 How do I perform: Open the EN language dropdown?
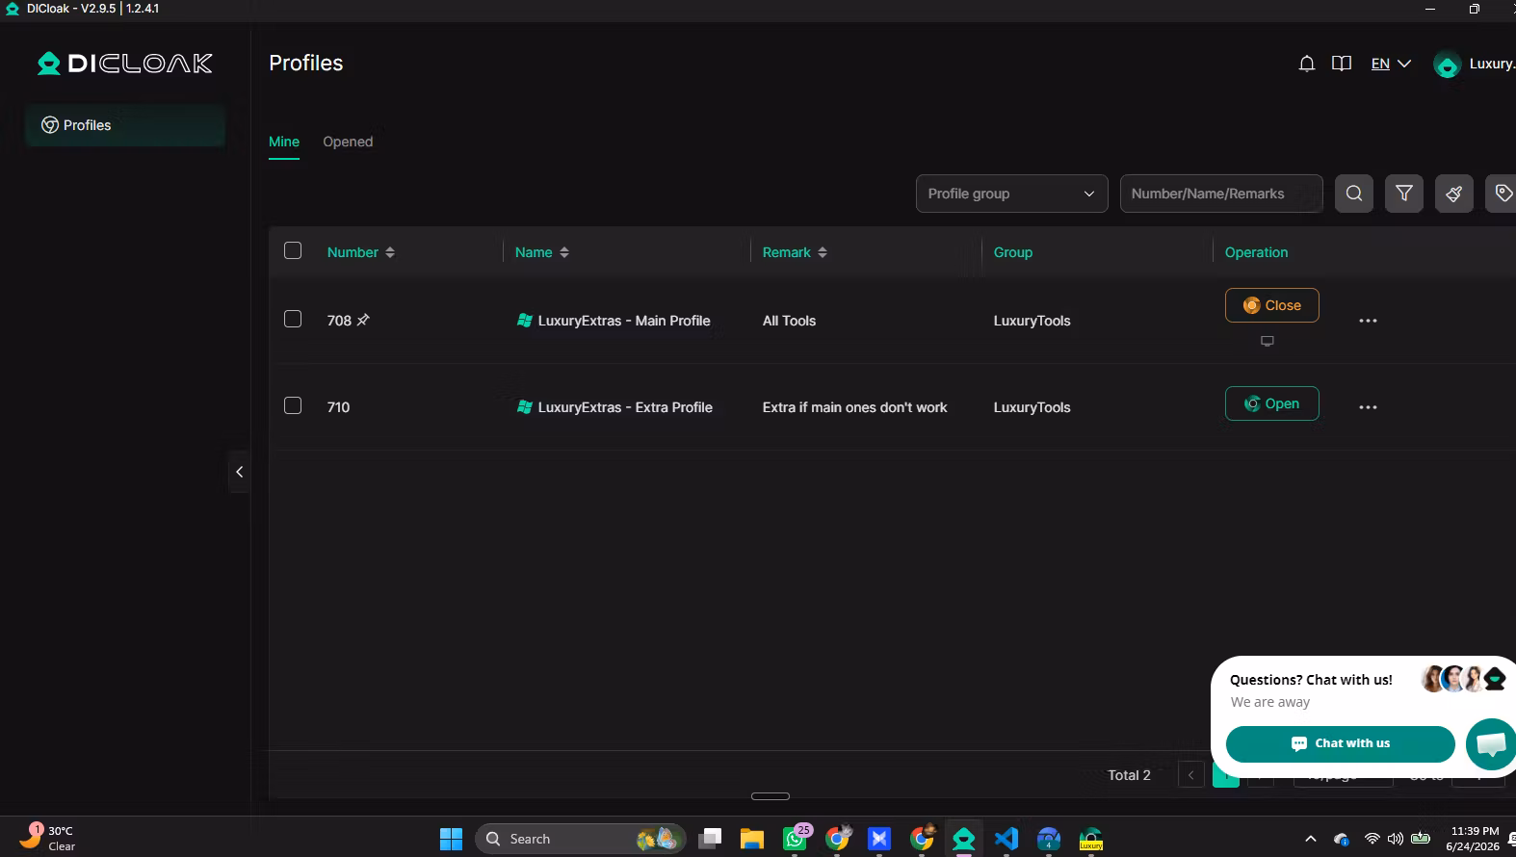[x=1391, y=64]
